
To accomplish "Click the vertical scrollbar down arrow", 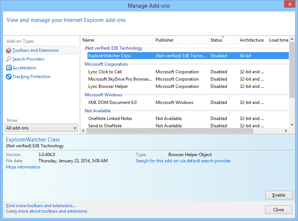I will [x=292, y=125].
